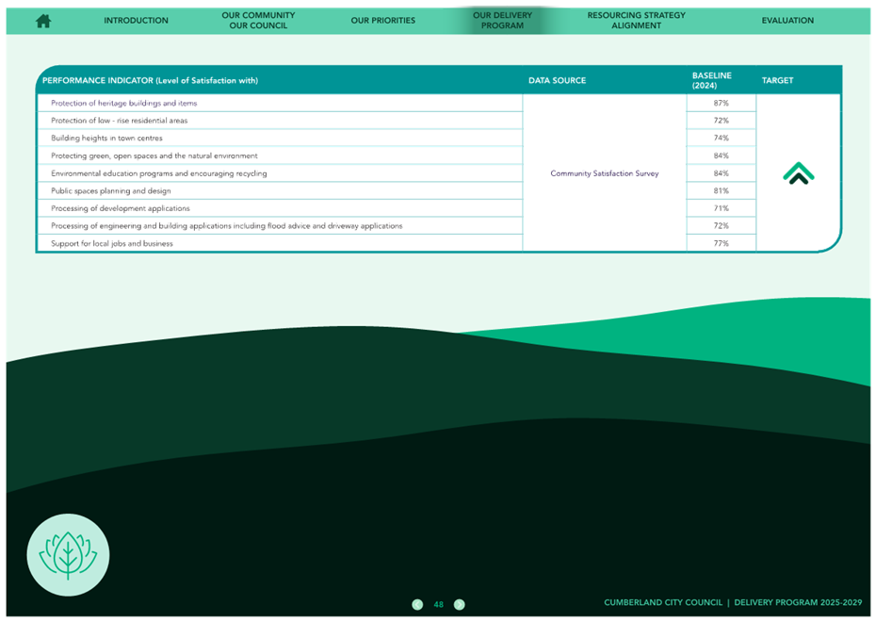Open the Introduction section tab
This screenshot has width=876, height=622.
click(136, 21)
